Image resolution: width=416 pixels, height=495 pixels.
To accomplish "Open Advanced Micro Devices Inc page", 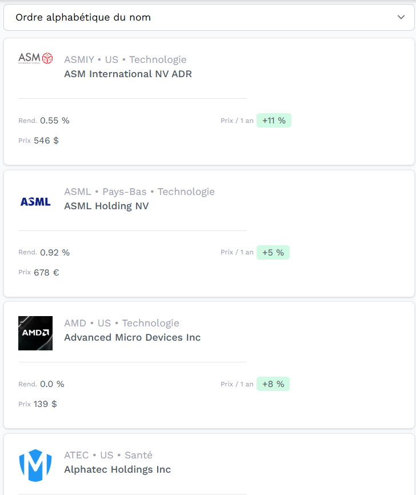I will tap(132, 337).
